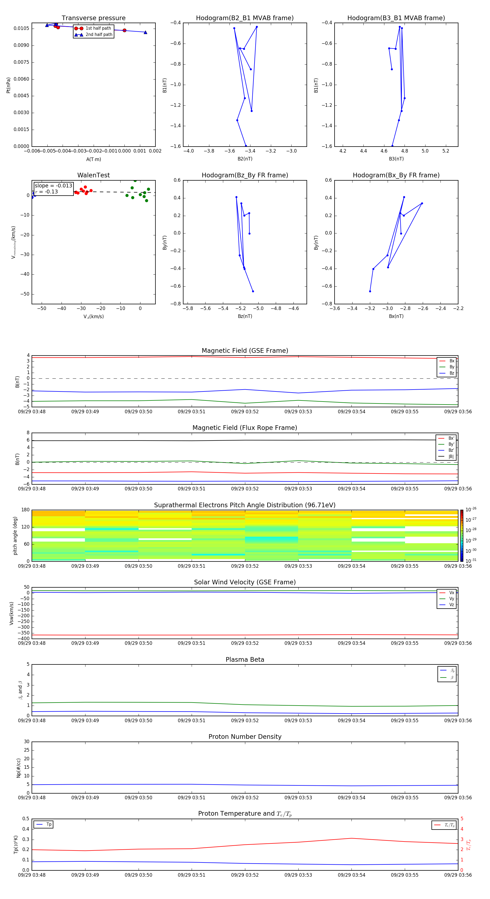
Task: Click the "Solar Wind Velocity (GSE Frame)" title
Action: tap(245, 582)
